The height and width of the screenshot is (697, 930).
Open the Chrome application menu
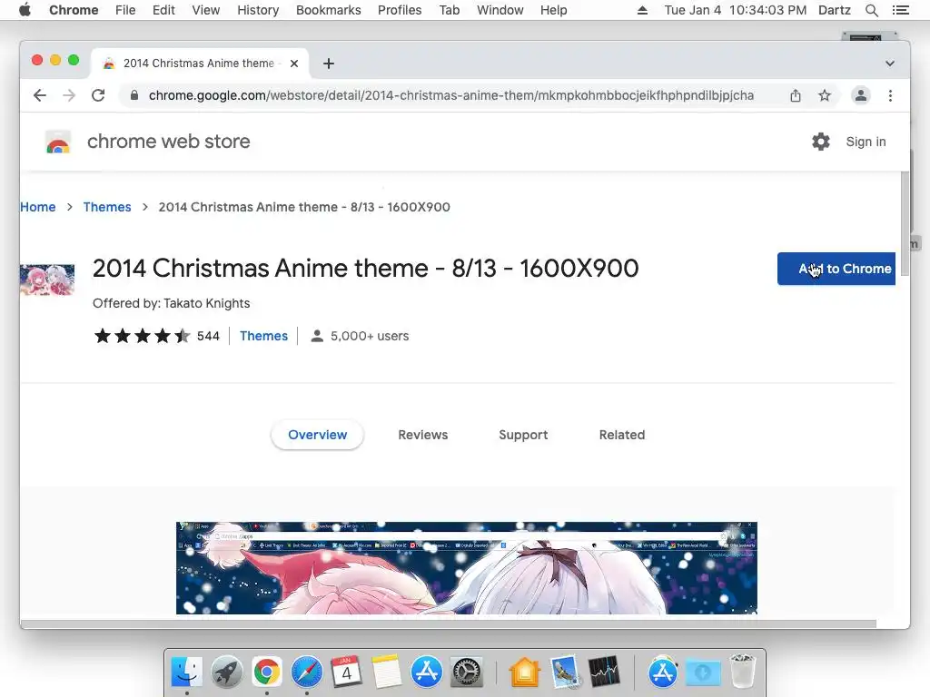coord(74,10)
